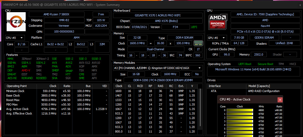
Task: Click the 32 GB memory size field
Action: point(137,38)
